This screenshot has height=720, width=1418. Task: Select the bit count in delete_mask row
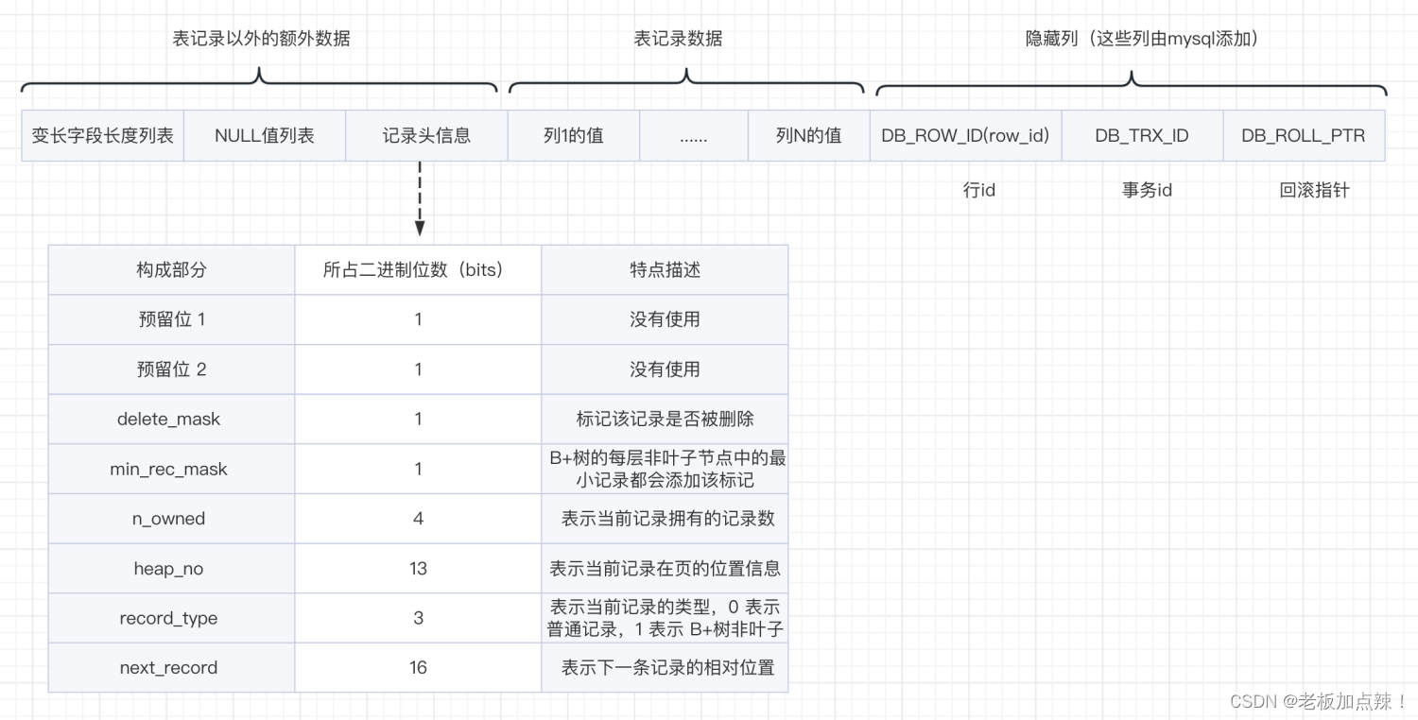(x=418, y=420)
